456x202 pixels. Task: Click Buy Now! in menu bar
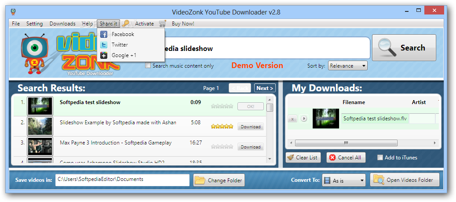click(183, 24)
